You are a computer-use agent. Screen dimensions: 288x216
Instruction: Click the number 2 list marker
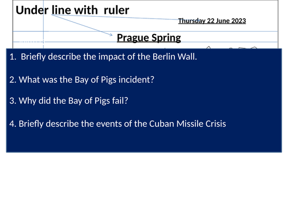[13, 79]
